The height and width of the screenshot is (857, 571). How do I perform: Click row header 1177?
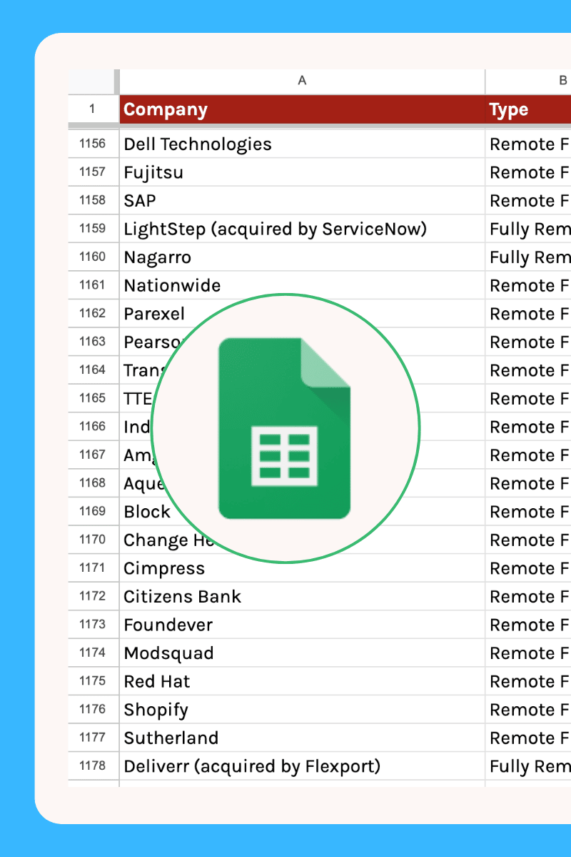pyautogui.click(x=93, y=738)
